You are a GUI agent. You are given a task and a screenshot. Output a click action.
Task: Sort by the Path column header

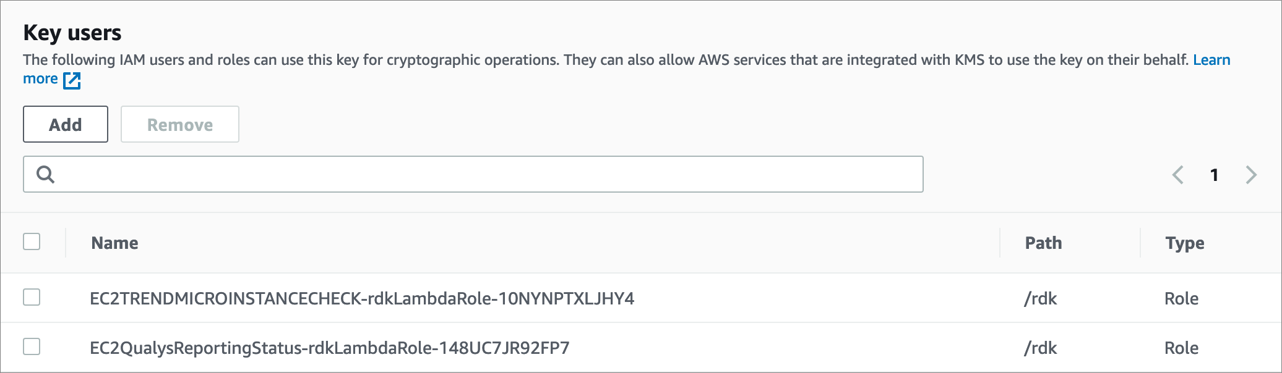(x=1043, y=243)
